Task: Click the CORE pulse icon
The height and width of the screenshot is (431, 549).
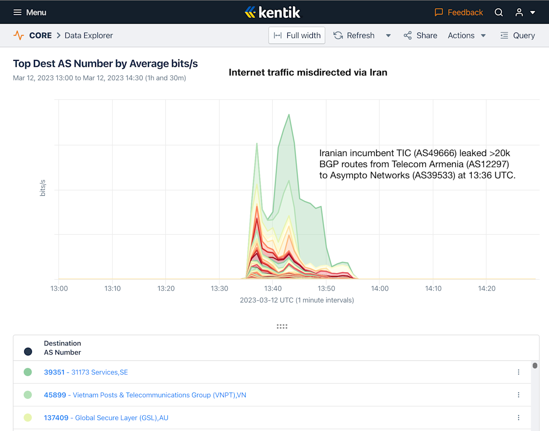Action: click(18, 35)
